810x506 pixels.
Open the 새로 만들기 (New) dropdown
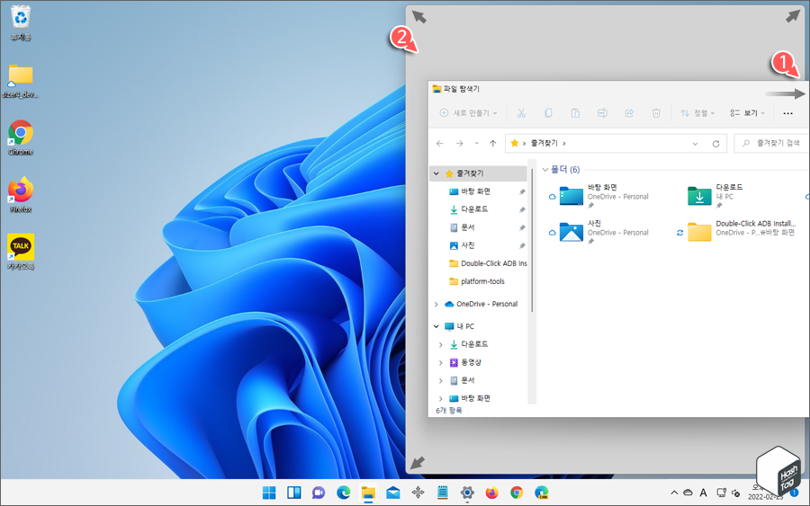point(468,113)
